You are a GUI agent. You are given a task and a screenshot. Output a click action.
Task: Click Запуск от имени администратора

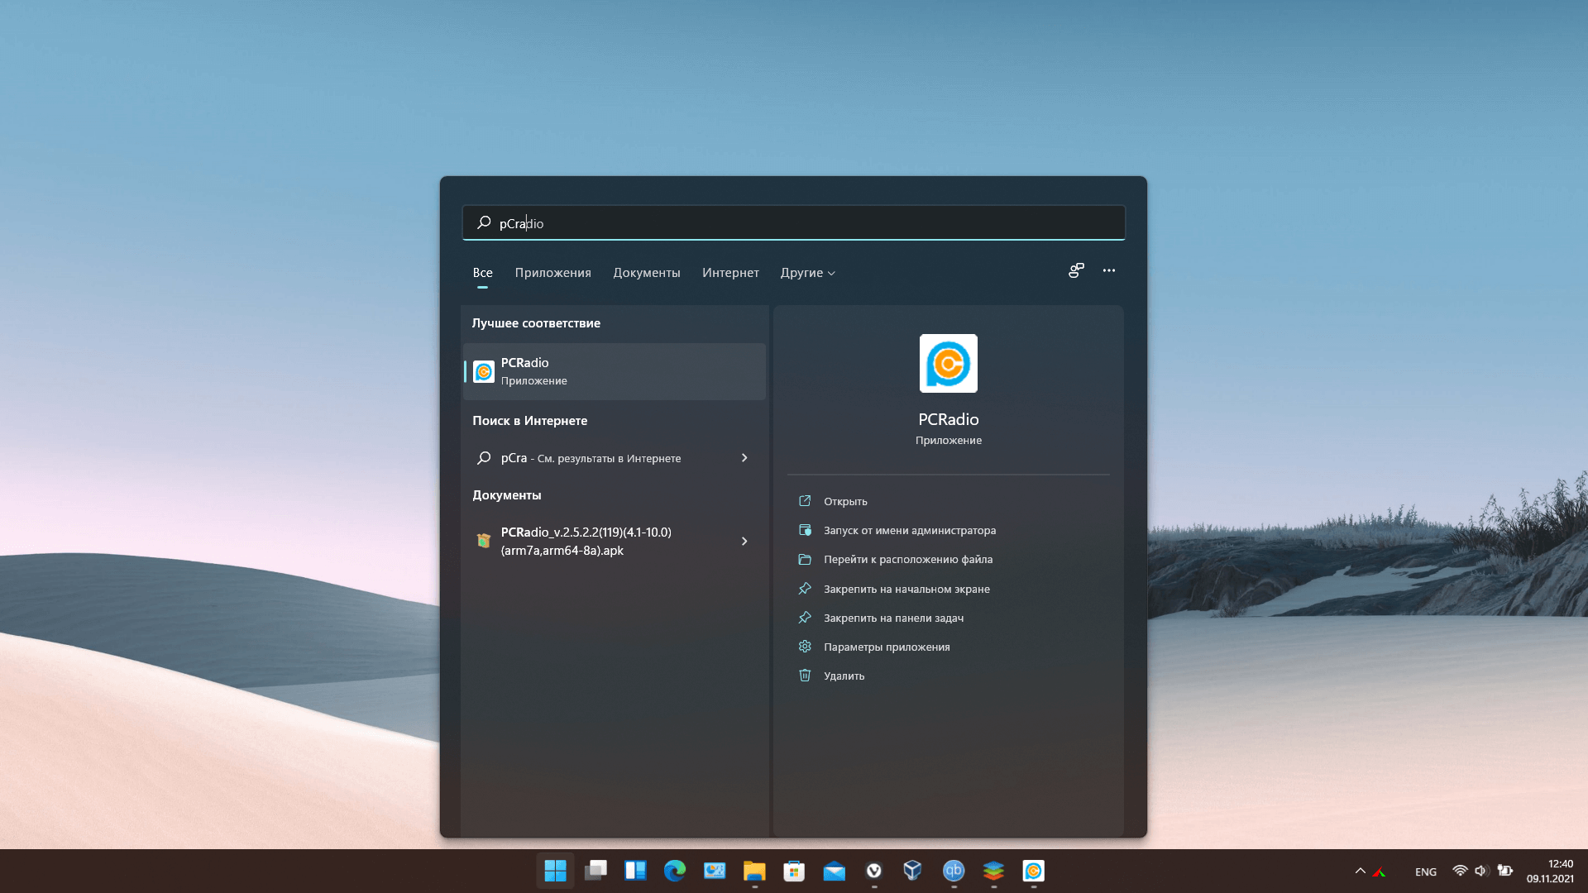tap(909, 531)
